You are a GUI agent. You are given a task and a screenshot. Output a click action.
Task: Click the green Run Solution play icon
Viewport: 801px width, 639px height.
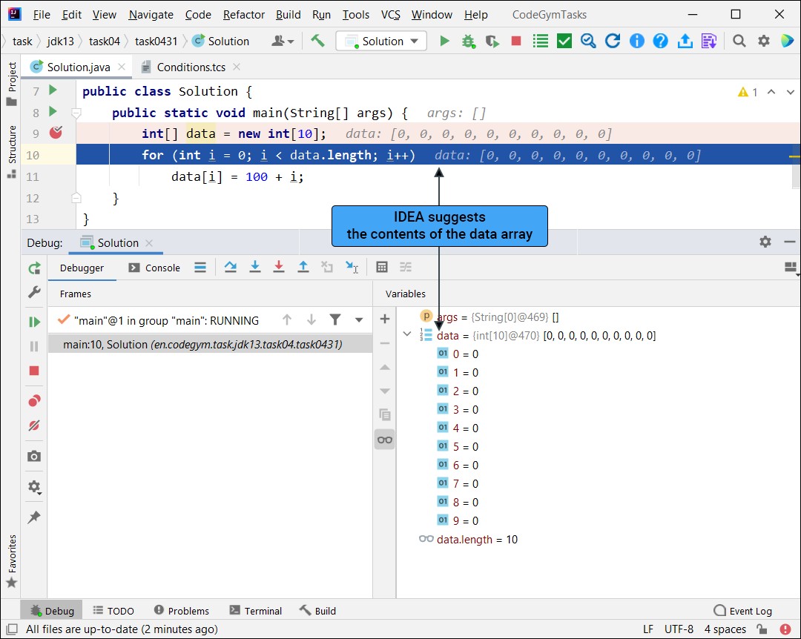(444, 41)
